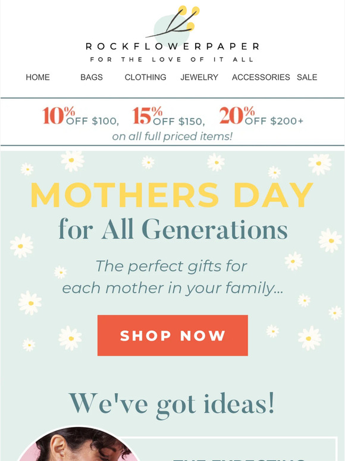The width and height of the screenshot is (345, 461).
Task: Click the MOTHERS DAY yellow headline
Action: point(172,195)
